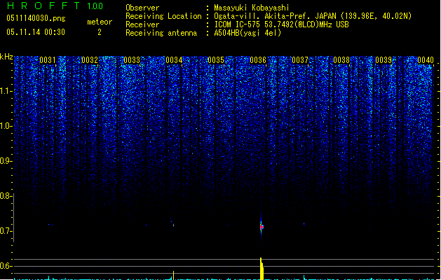Click the meteor count value 2
The height and width of the screenshot is (280, 441).
[100, 32]
